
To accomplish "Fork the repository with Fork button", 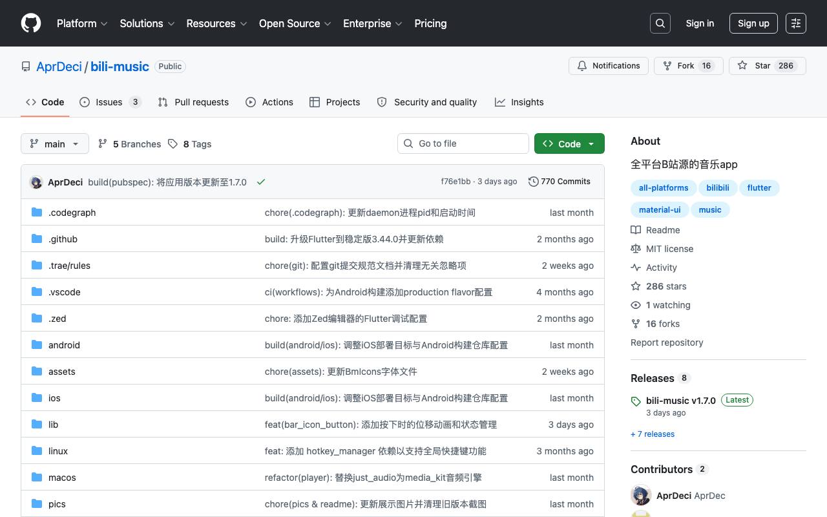I will [x=689, y=66].
